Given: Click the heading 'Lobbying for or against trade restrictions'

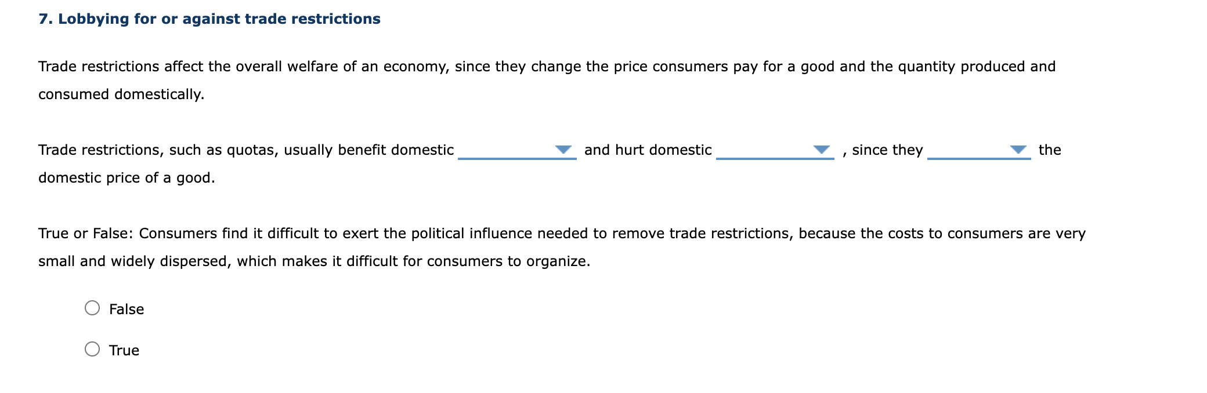Looking at the screenshot, I should [x=209, y=19].
